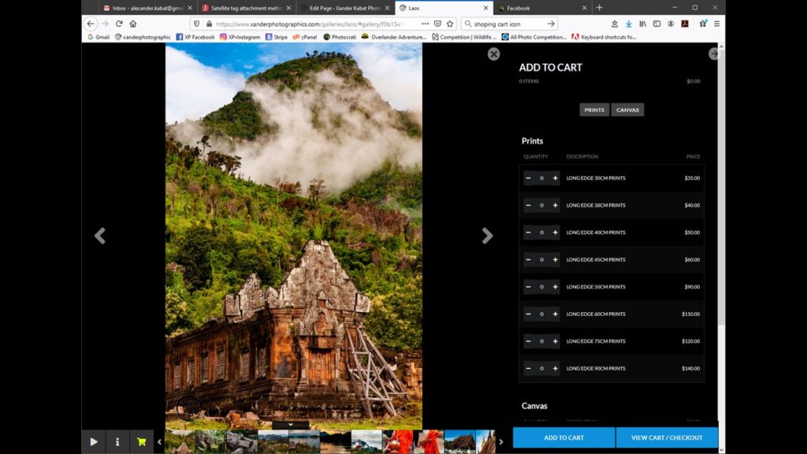Bookmark this page with the star icon
The image size is (807, 454).
(x=450, y=24)
